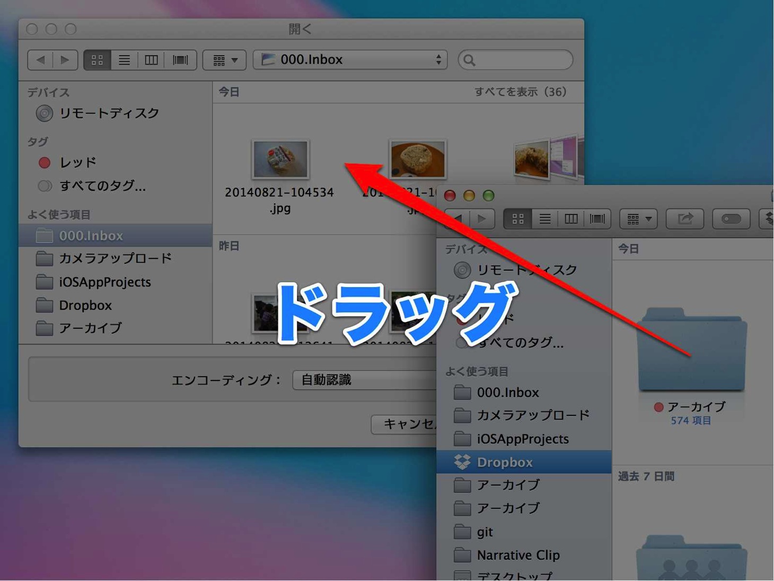Go forward in the 開く dialog

click(65, 60)
